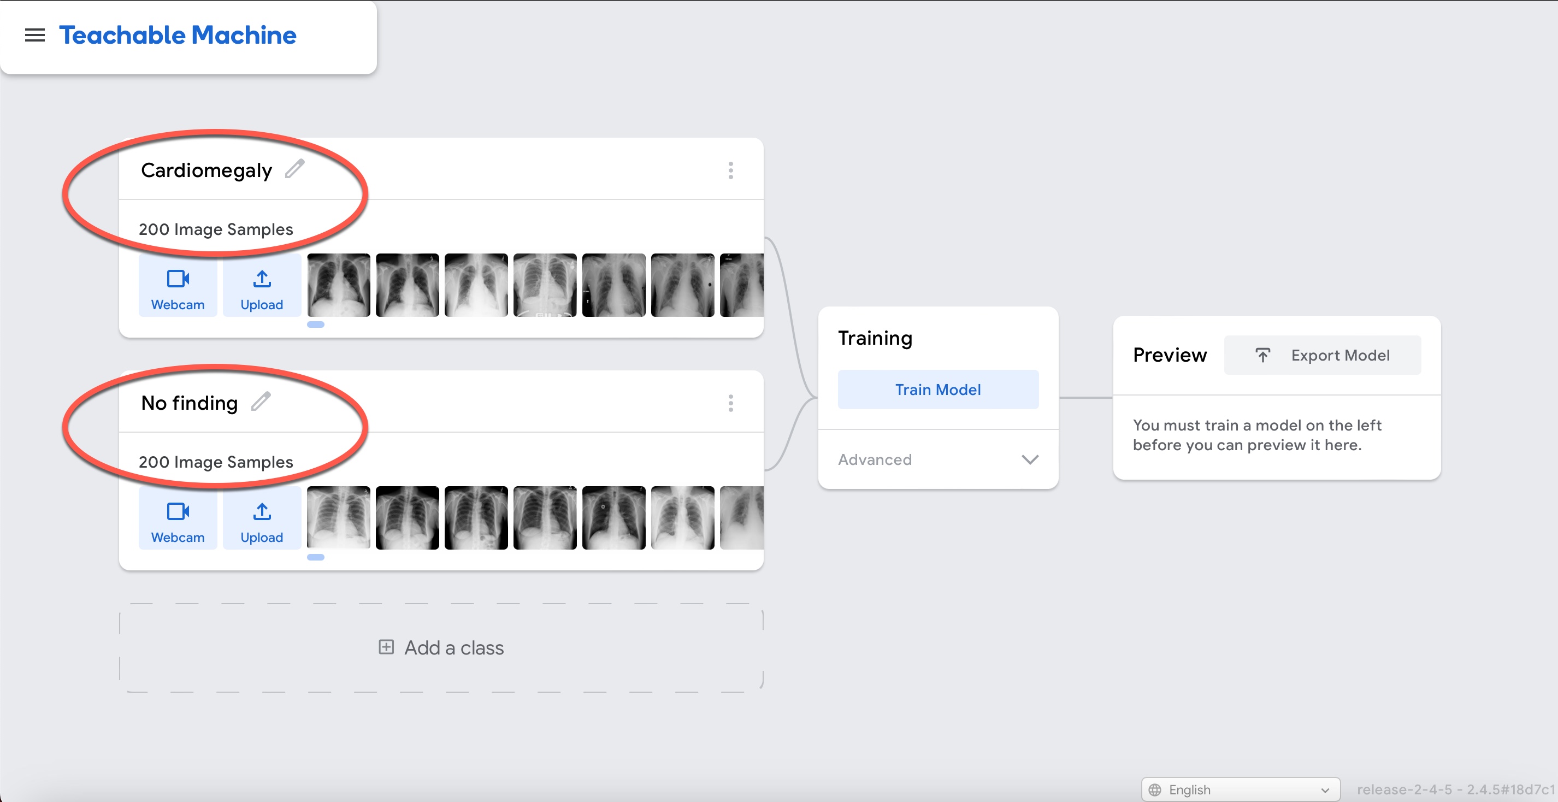The width and height of the screenshot is (1558, 802).
Task: Open the English language dropdown
Action: tap(1240, 789)
